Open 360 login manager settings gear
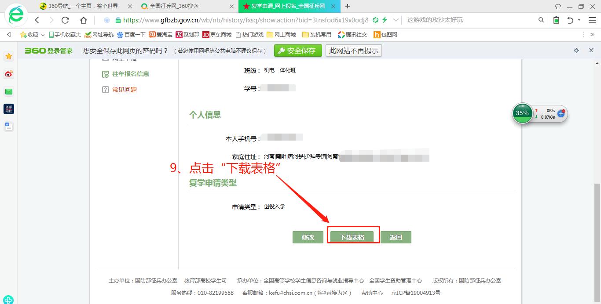The image size is (601, 304). tap(576, 51)
